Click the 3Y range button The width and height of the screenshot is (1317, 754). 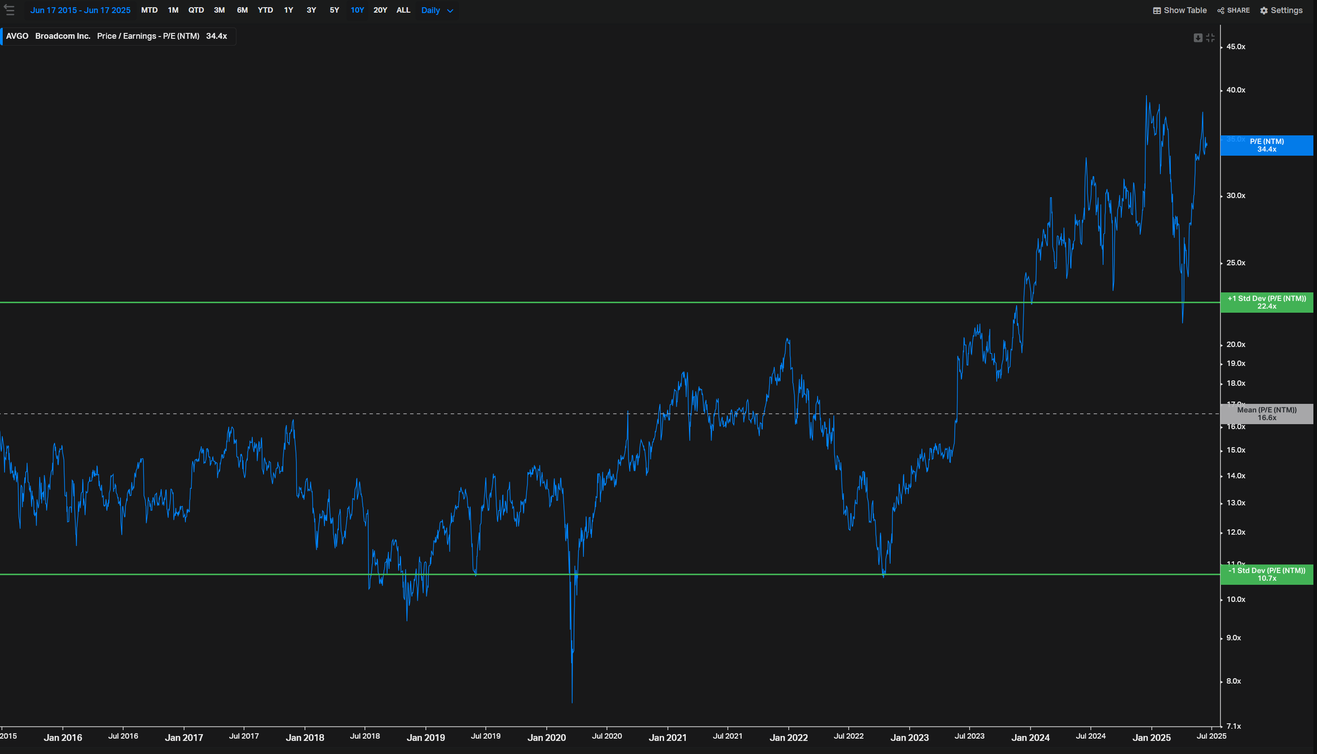click(x=311, y=10)
